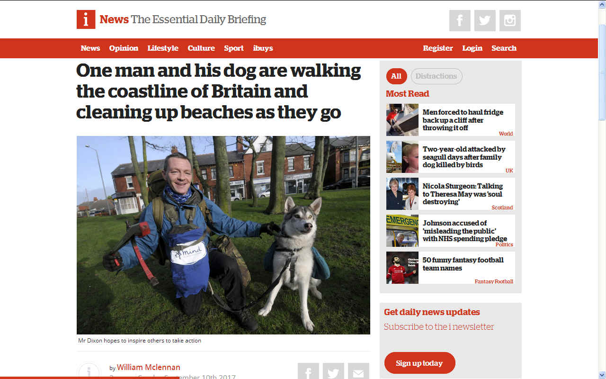Open the Login link
This screenshot has height=379, width=606.
[472, 48]
